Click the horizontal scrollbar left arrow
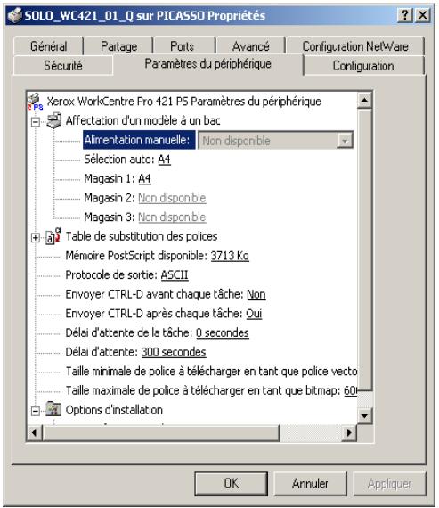Image resolution: width=439 pixels, height=508 pixels. click(x=35, y=432)
